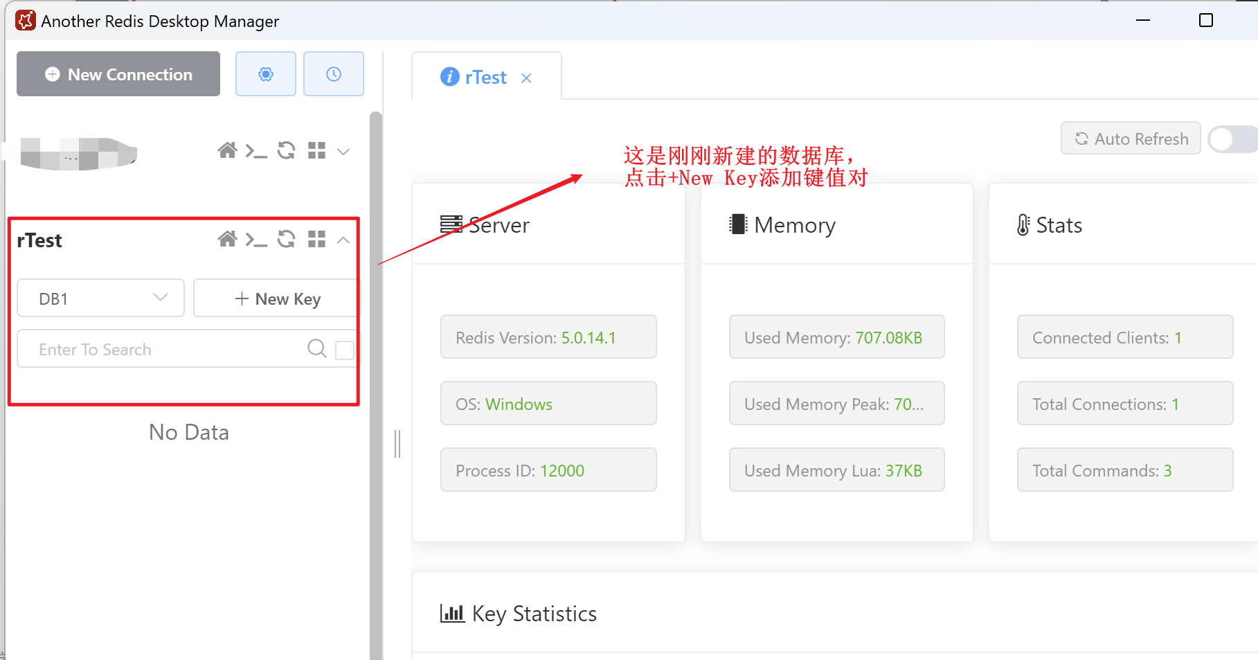Click the New Key button
The width and height of the screenshot is (1258, 660).
(x=277, y=298)
